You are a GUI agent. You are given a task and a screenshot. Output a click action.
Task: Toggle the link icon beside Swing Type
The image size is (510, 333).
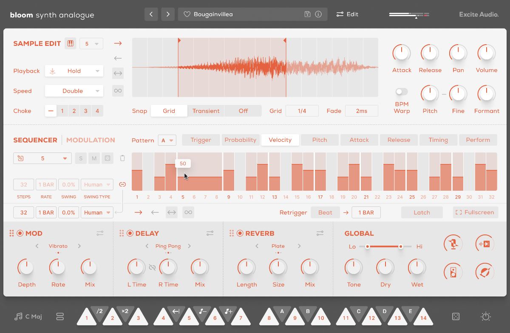click(122, 184)
